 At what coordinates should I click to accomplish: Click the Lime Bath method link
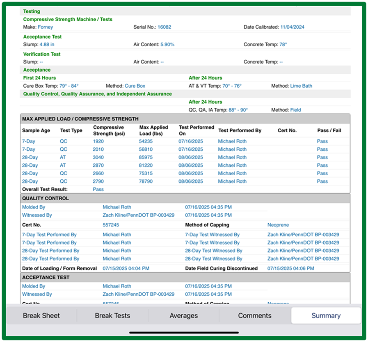coord(301,86)
